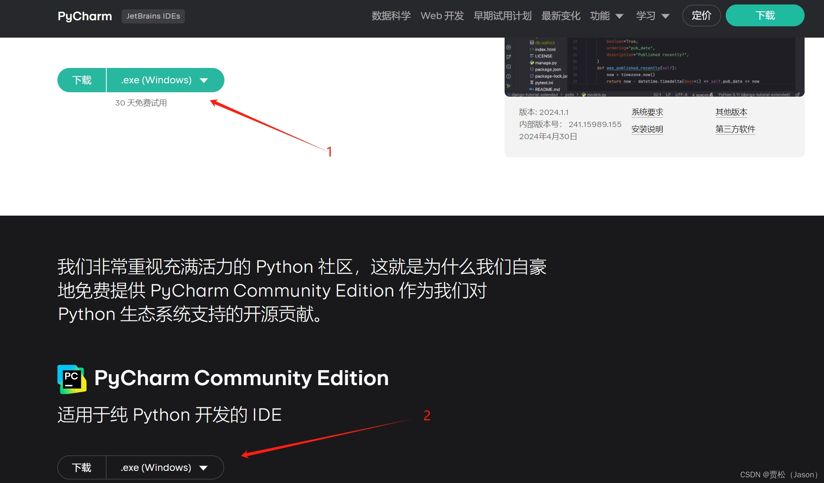Open the 其他版本 link
The height and width of the screenshot is (483, 824).
coord(731,112)
